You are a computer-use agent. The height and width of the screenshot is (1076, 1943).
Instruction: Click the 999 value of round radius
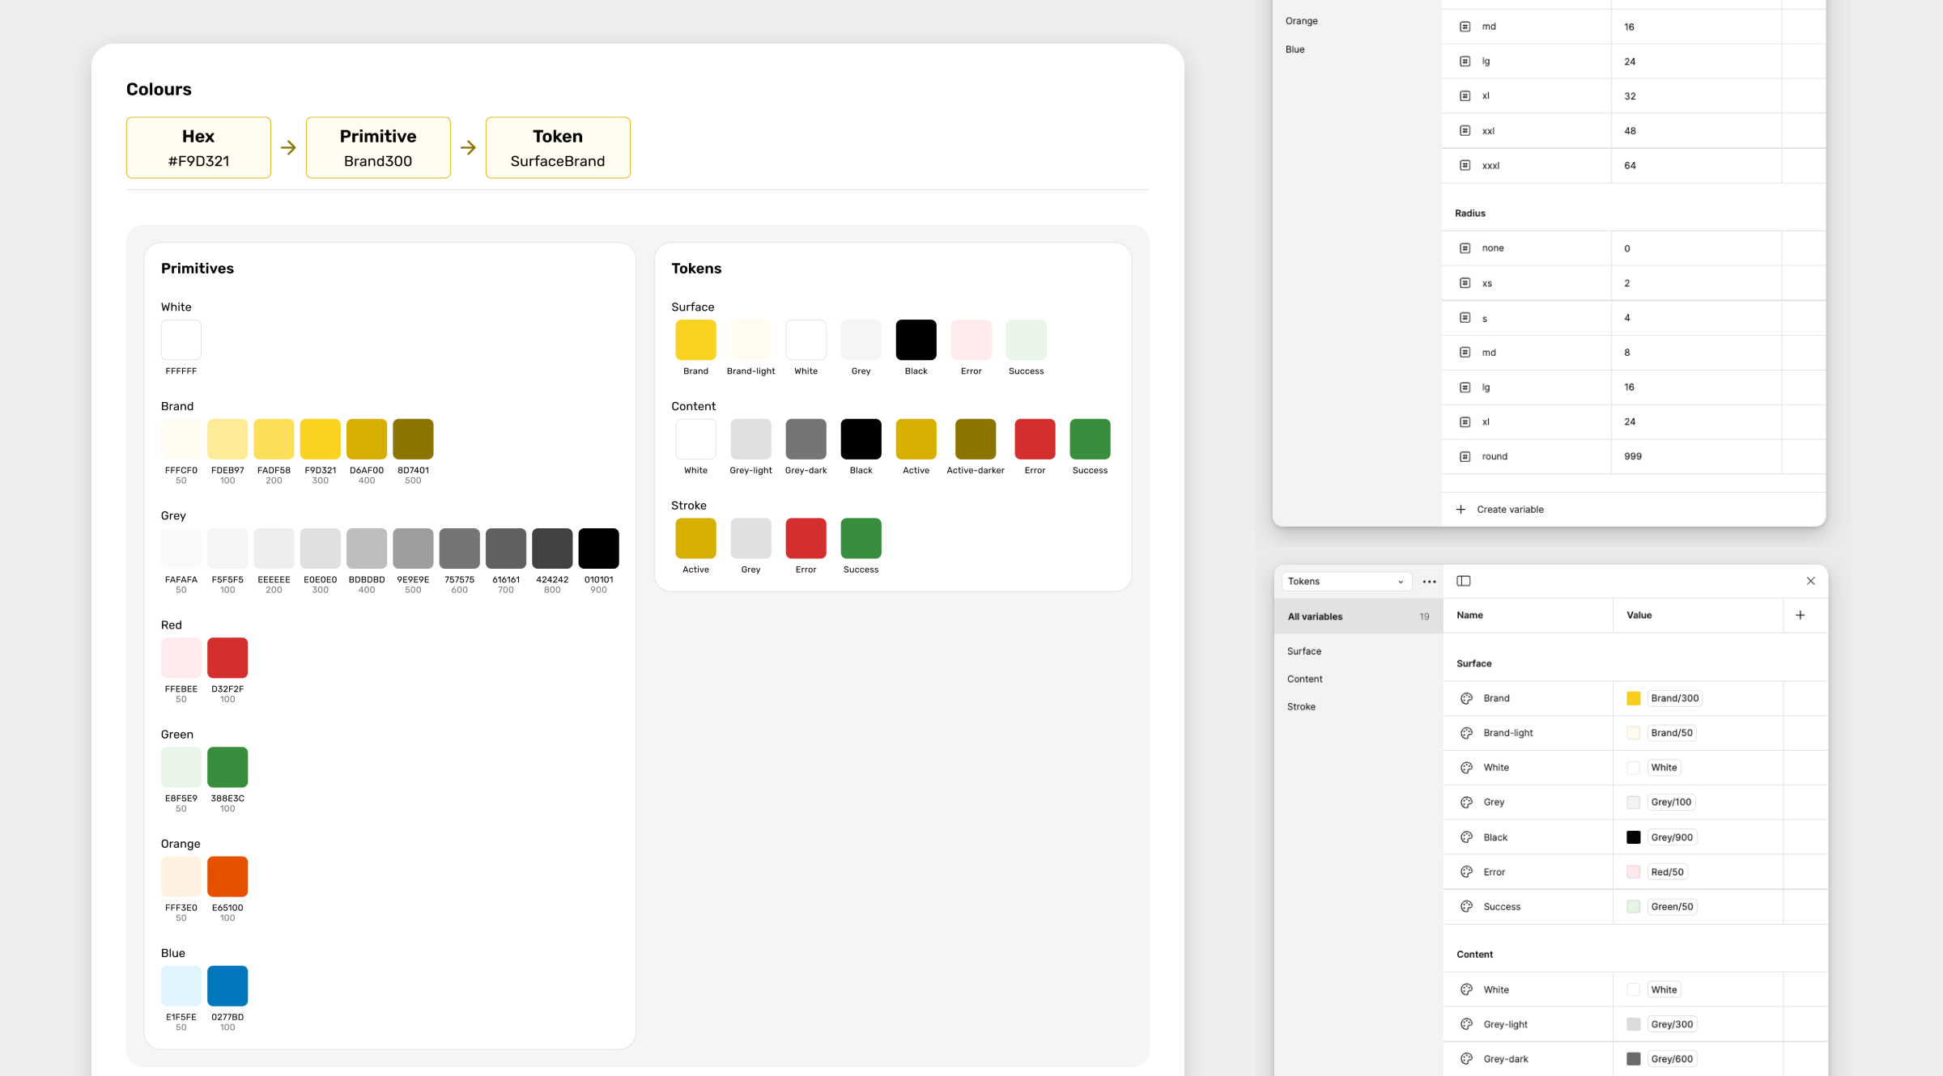[1632, 456]
